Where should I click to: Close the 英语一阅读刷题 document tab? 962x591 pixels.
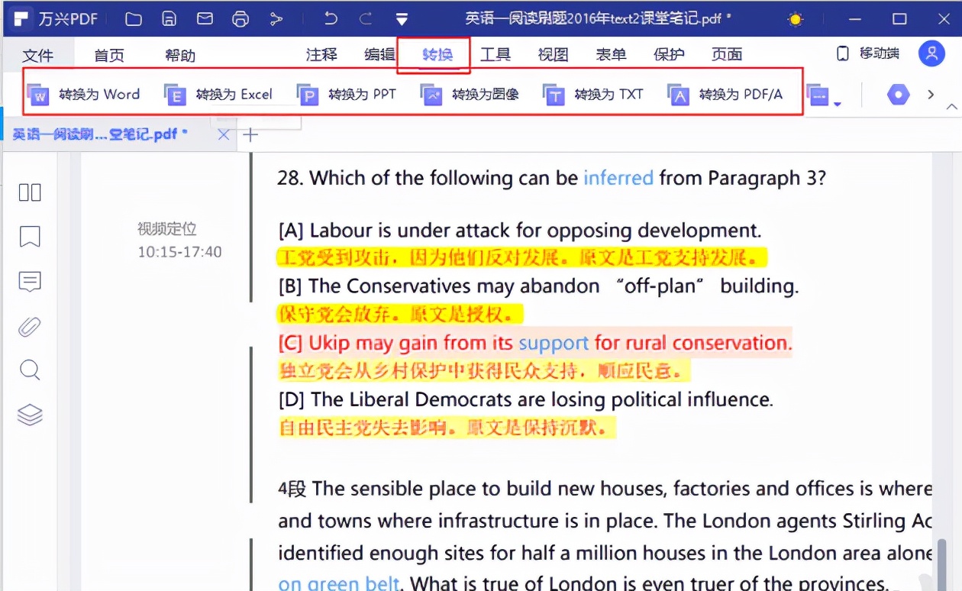point(222,134)
